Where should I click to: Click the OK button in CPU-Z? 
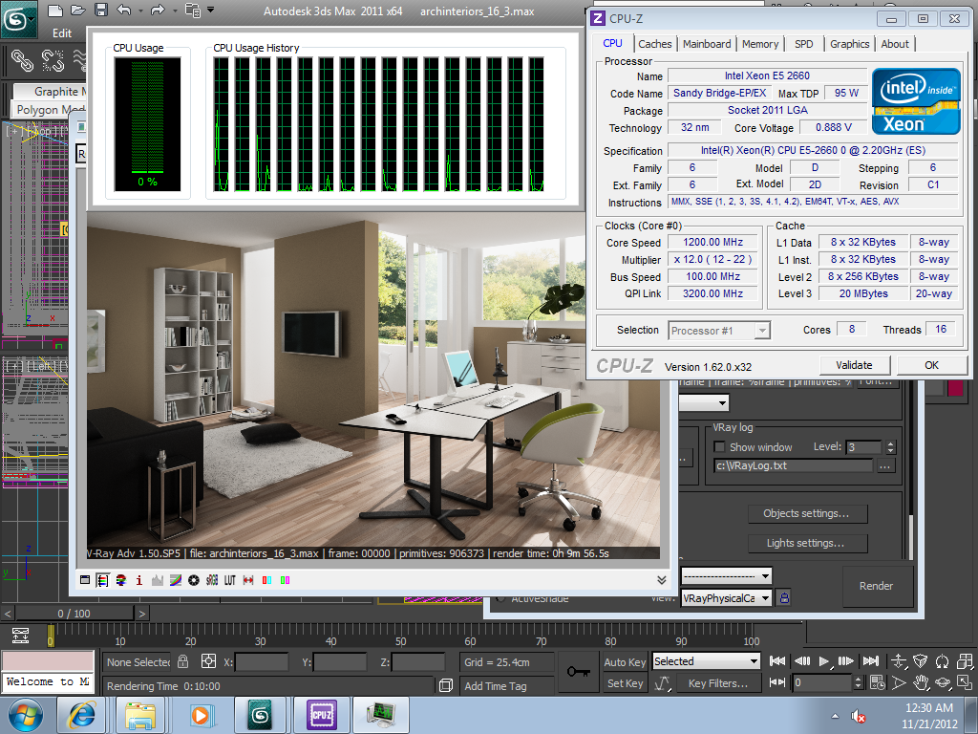tap(931, 365)
